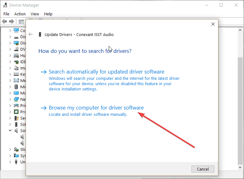Expand the Universal Serial Bus chevron
244x179 pixels.
click(x=10, y=162)
